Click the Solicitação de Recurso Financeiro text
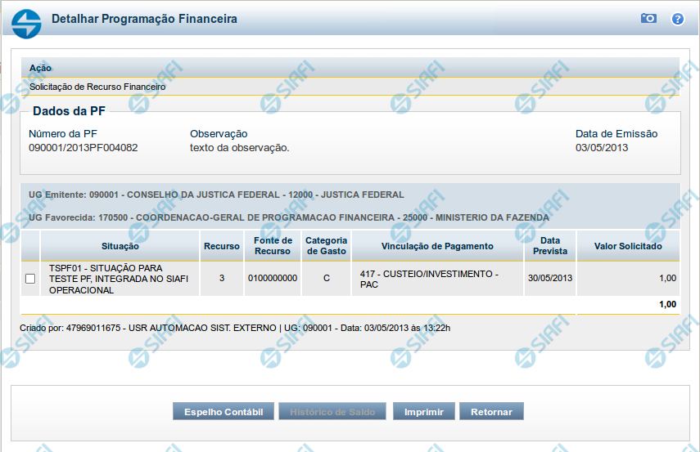The height and width of the screenshot is (452, 700). point(97,87)
